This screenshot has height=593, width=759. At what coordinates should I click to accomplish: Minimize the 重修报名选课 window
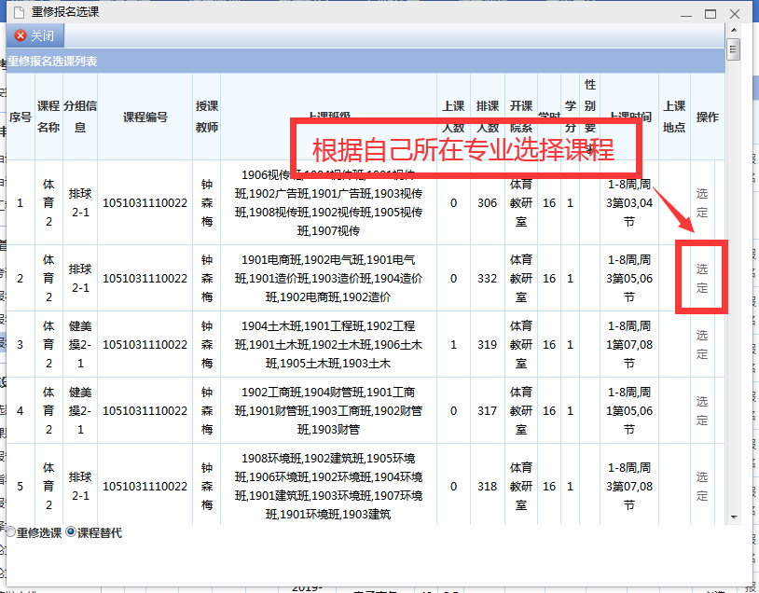(687, 13)
